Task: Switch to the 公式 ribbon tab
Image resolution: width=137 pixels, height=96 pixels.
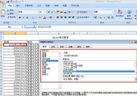Action: 39,6
